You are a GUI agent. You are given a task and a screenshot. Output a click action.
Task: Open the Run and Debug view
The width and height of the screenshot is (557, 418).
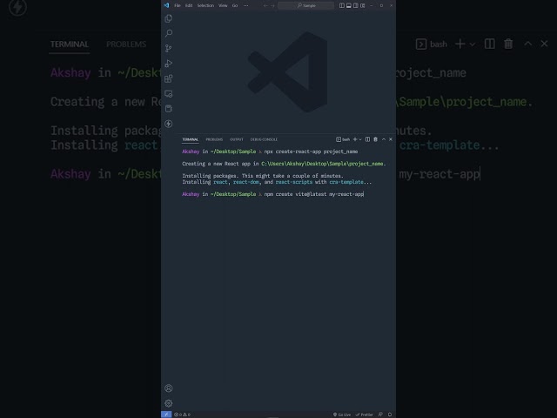tap(168, 64)
